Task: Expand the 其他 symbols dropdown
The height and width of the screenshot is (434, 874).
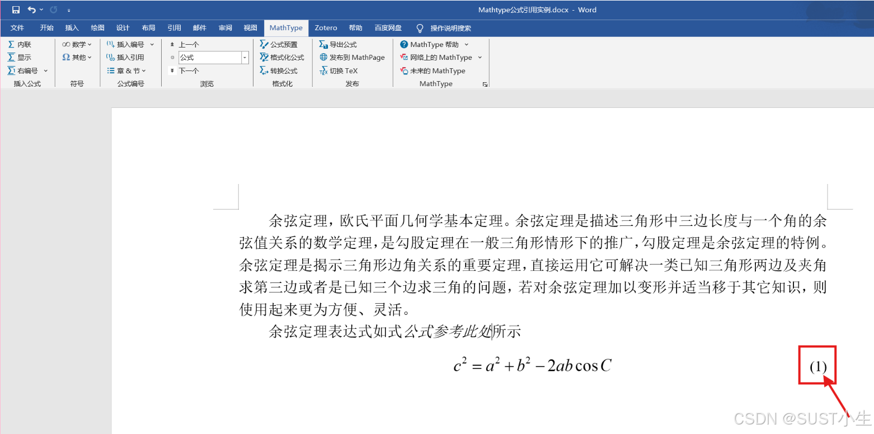Action: [88, 56]
